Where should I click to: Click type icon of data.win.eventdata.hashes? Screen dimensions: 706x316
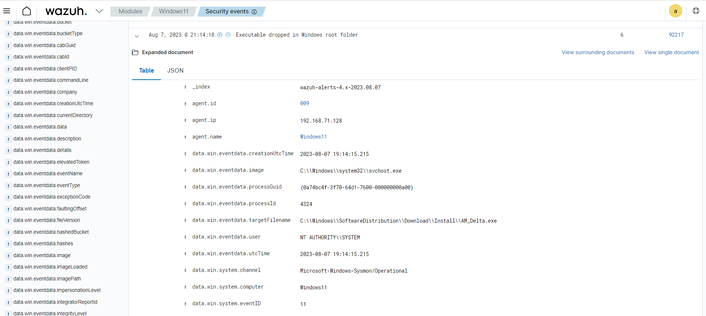(8, 244)
